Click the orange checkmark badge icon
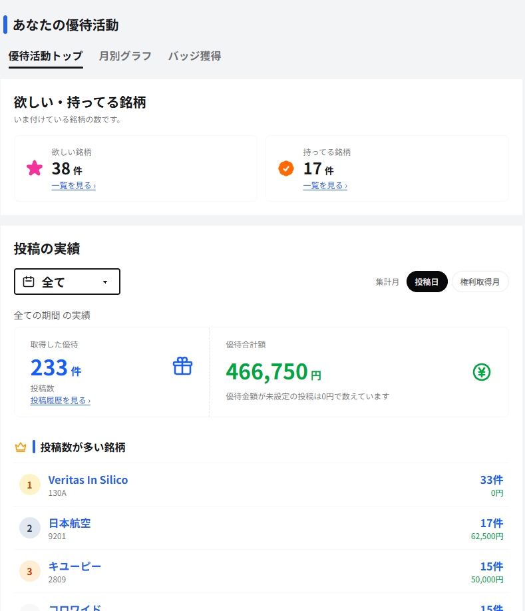This screenshot has height=611, width=525. pyautogui.click(x=286, y=168)
